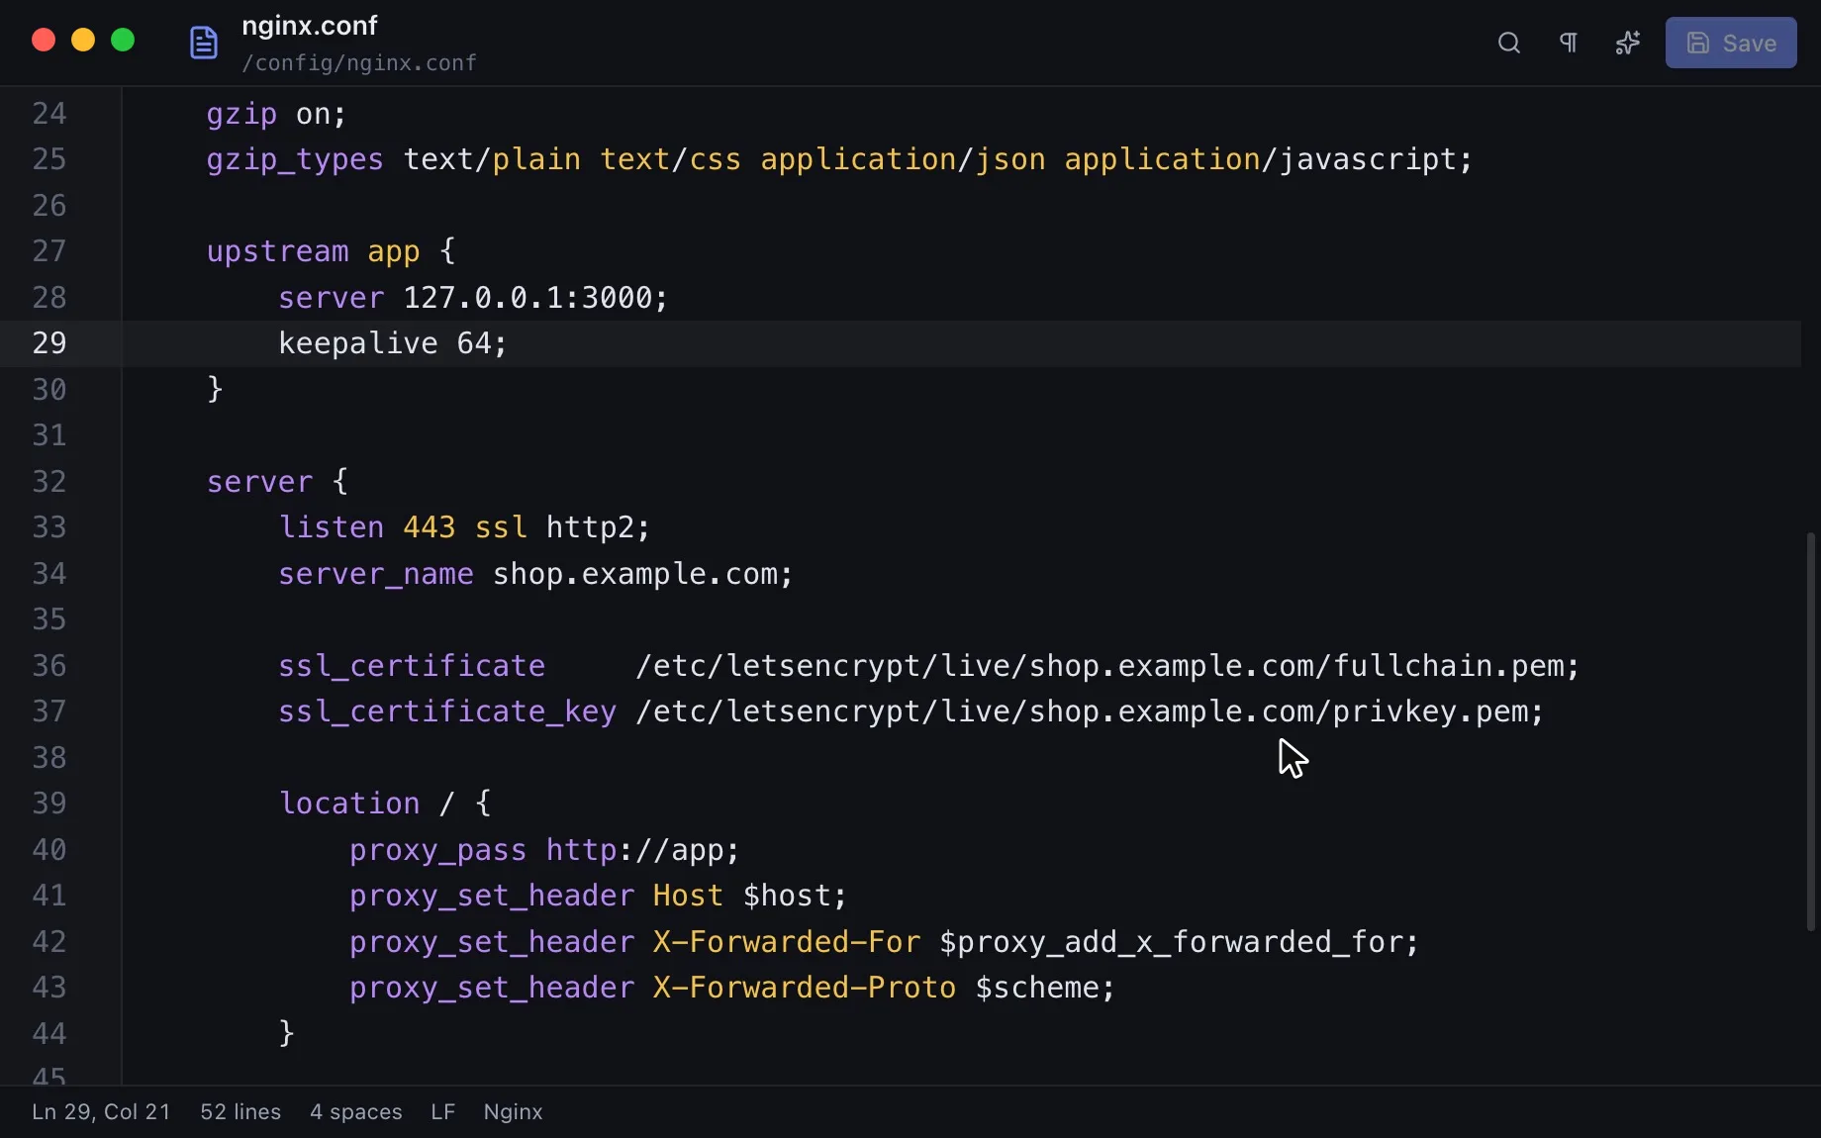The image size is (1821, 1138).
Task: Click 'listen' directive on line 33
Action: pos(332,527)
